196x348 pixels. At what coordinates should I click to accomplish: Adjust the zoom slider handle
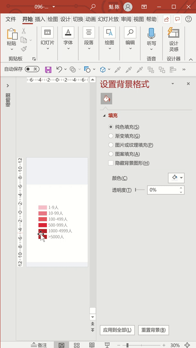(x=128, y=345)
